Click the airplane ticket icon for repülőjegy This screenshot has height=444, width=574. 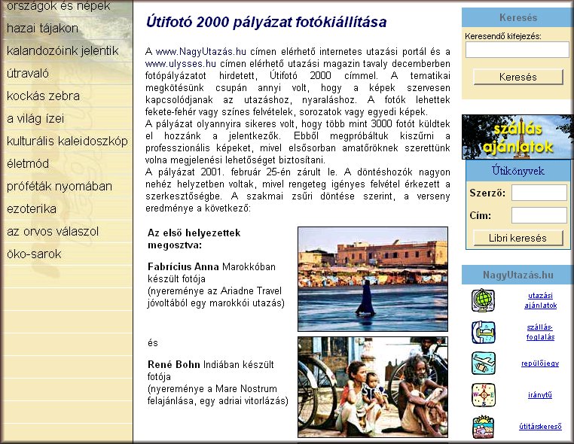483,363
